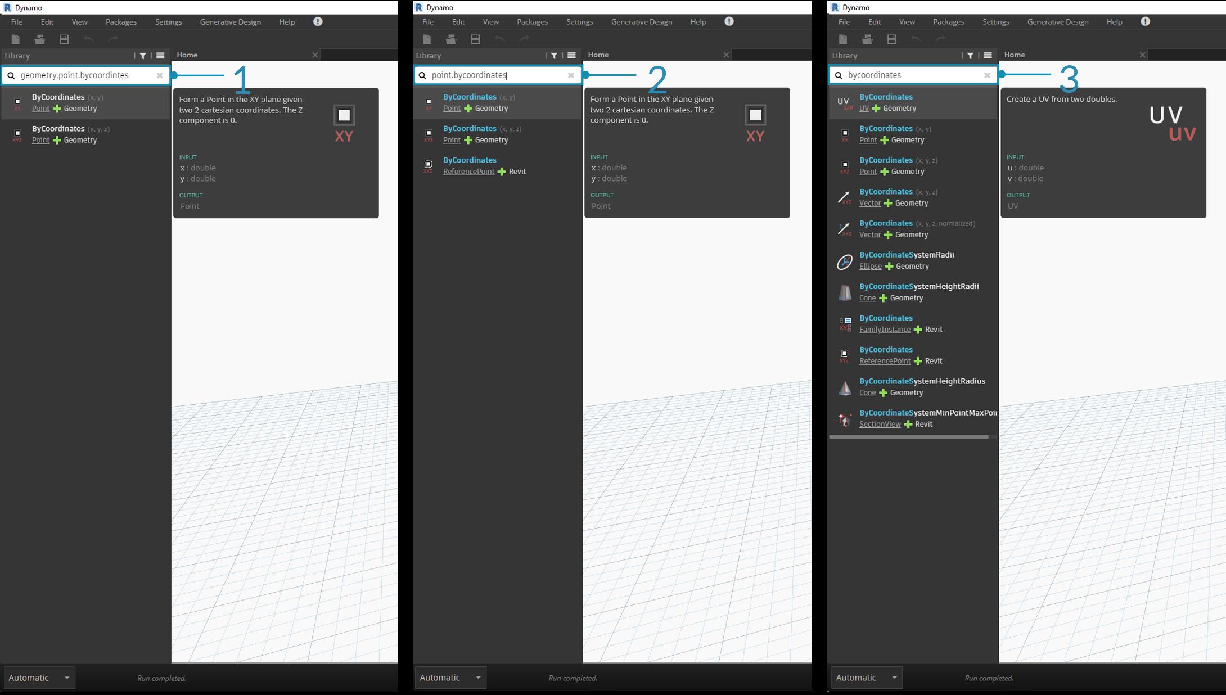
Task: Click the Vector ByCoordinates node icon
Action: [844, 196]
